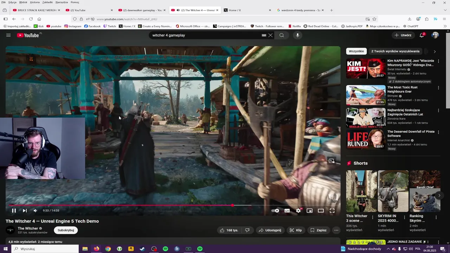
Task: Click the Klip button
Action: coord(296,230)
